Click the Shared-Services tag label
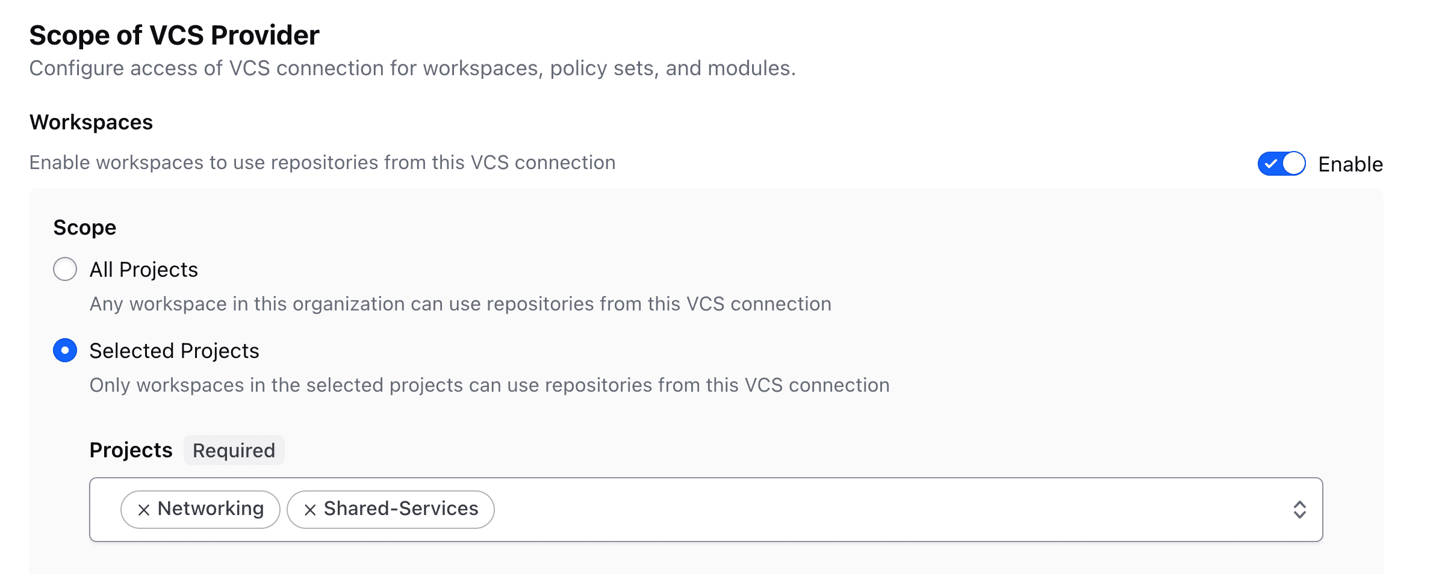Screen dimensions: 1445x574 [x=401, y=509]
